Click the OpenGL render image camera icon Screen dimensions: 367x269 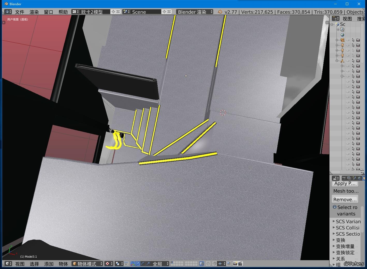click(235, 264)
